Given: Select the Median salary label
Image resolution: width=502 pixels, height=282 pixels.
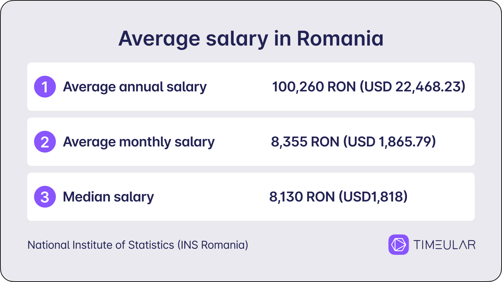Looking at the screenshot, I should click(109, 197).
